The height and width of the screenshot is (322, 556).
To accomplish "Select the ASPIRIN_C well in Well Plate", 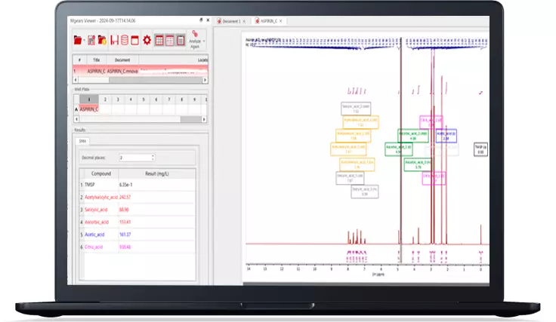I will (x=89, y=109).
